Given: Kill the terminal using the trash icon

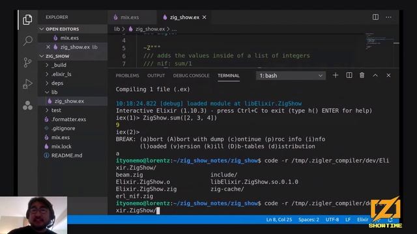Looking at the screenshot, I should point(362,75).
